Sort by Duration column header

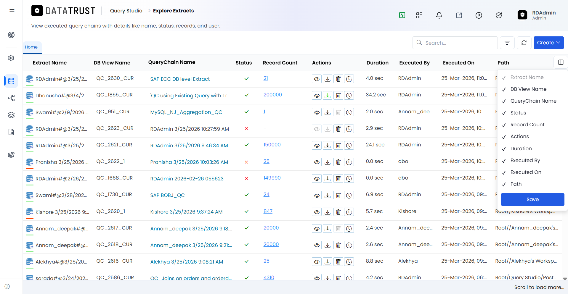(377, 63)
